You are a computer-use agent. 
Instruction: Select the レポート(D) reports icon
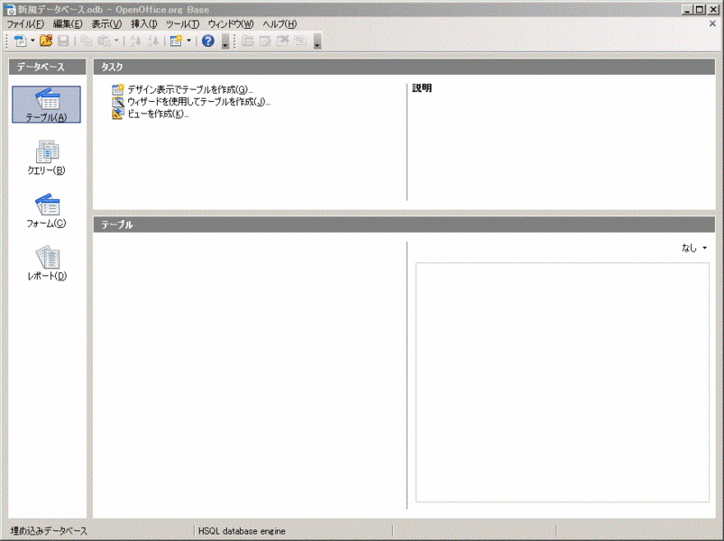pos(47,263)
